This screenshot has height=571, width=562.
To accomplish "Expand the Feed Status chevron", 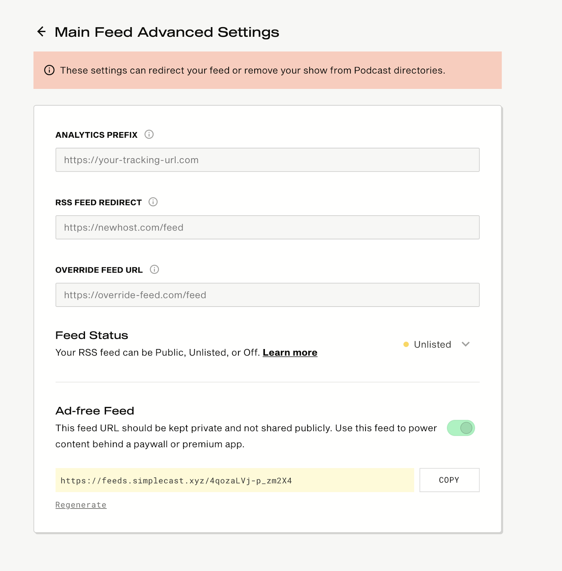I will click(x=465, y=344).
